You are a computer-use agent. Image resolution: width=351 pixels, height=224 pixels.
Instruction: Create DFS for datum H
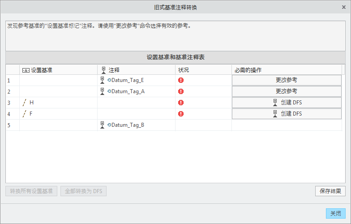click(x=287, y=103)
